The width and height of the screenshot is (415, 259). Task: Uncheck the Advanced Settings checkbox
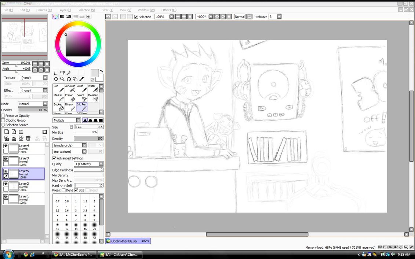click(54, 158)
